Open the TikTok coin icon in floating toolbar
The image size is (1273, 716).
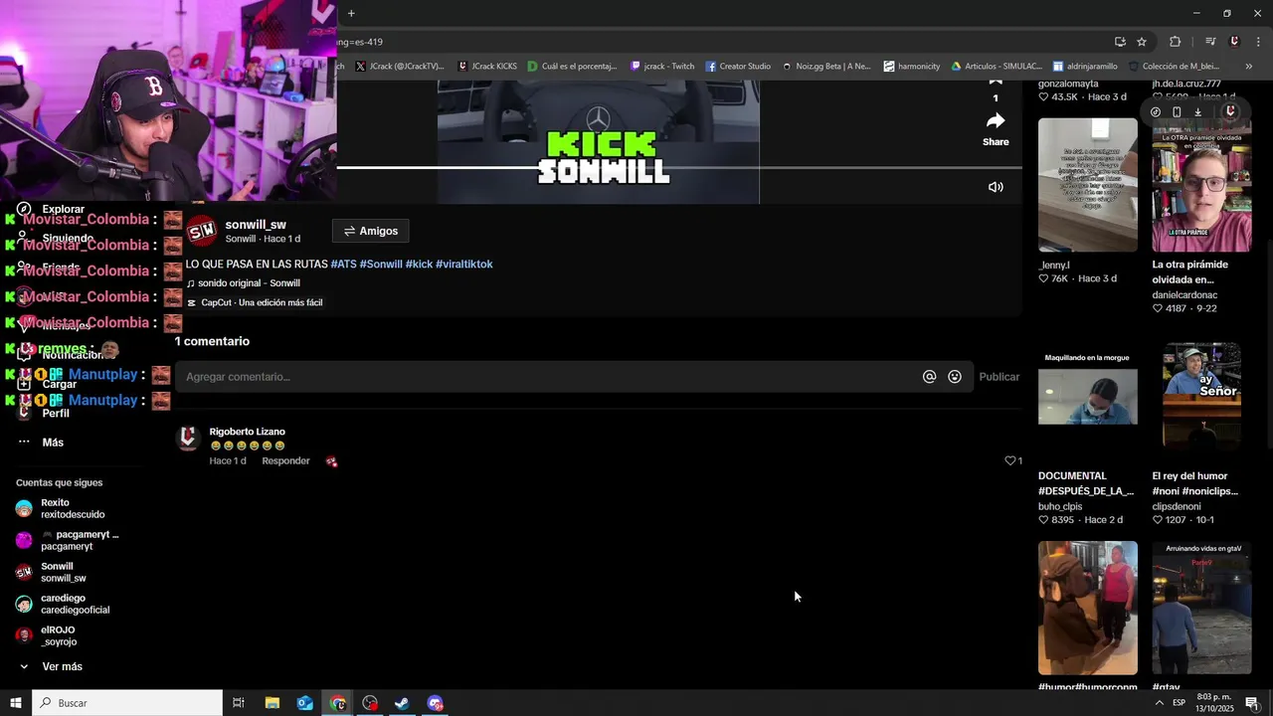pos(1156,111)
